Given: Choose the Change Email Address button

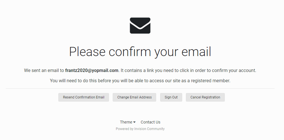Looking at the screenshot, I should click(134, 97).
